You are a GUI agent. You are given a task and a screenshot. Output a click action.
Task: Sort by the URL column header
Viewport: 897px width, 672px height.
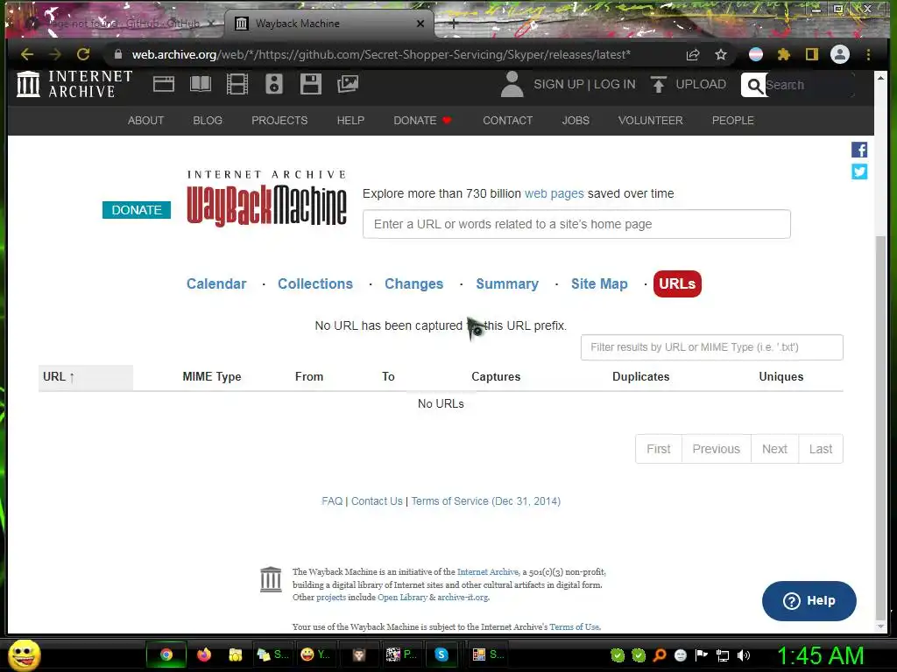(86, 377)
